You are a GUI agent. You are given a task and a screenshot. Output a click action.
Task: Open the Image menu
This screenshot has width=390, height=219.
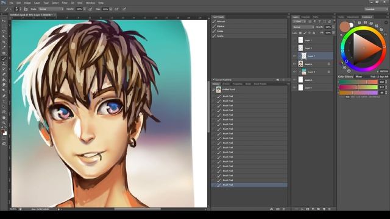coord(27,2)
